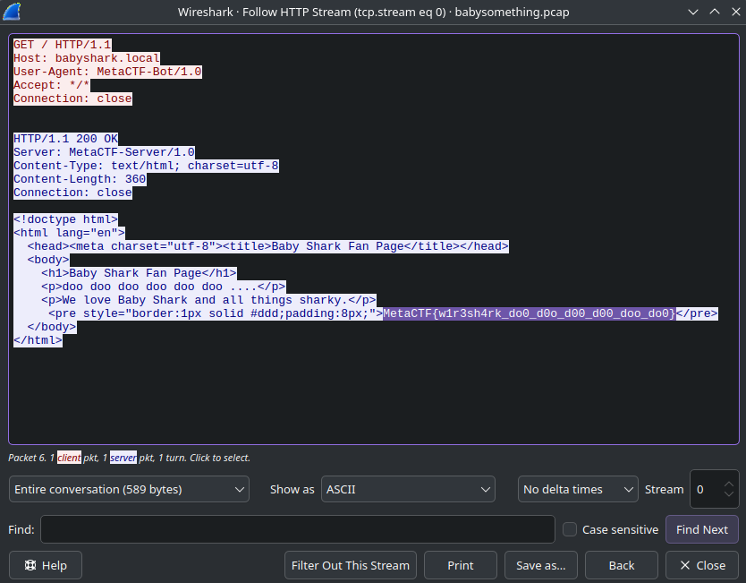Click into the Stream number field
Viewport: 746px width, 583px height.
707,489
